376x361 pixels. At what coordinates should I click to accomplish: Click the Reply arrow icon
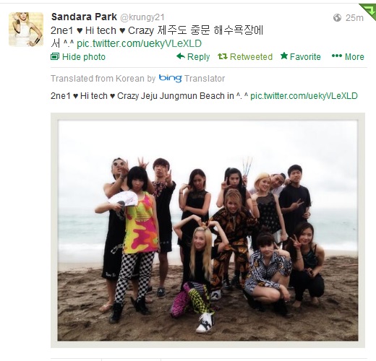(x=181, y=56)
